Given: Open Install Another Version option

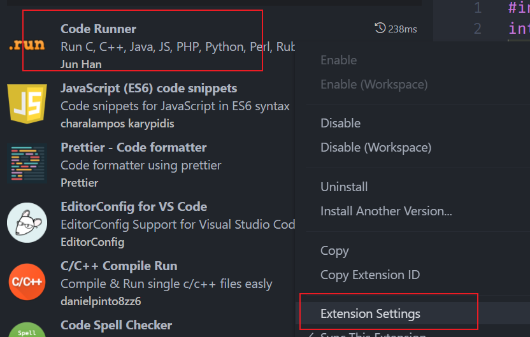Looking at the screenshot, I should pos(386,211).
